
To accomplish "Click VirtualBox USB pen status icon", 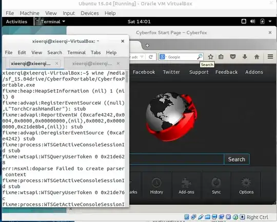I will coord(201,217).
